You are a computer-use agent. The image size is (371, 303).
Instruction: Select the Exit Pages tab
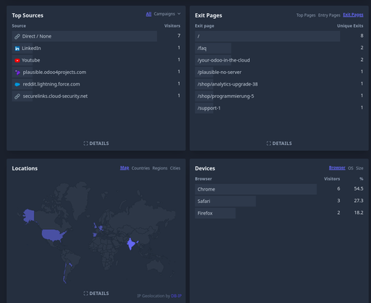pos(353,14)
